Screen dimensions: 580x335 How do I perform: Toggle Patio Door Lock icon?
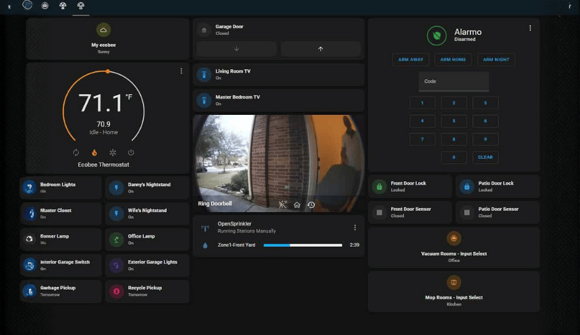[467, 186]
